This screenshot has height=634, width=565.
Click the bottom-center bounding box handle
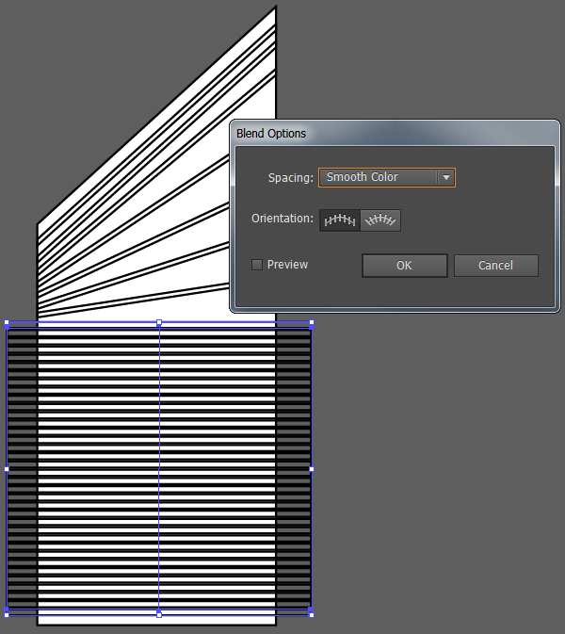[x=159, y=614]
